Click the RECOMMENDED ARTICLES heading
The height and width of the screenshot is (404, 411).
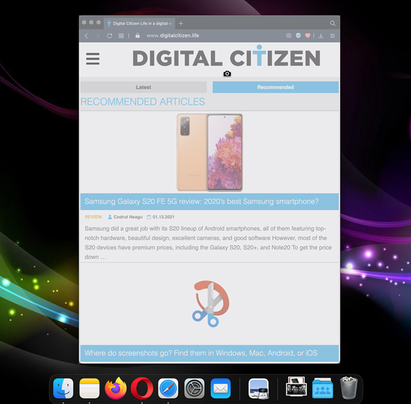tap(143, 101)
